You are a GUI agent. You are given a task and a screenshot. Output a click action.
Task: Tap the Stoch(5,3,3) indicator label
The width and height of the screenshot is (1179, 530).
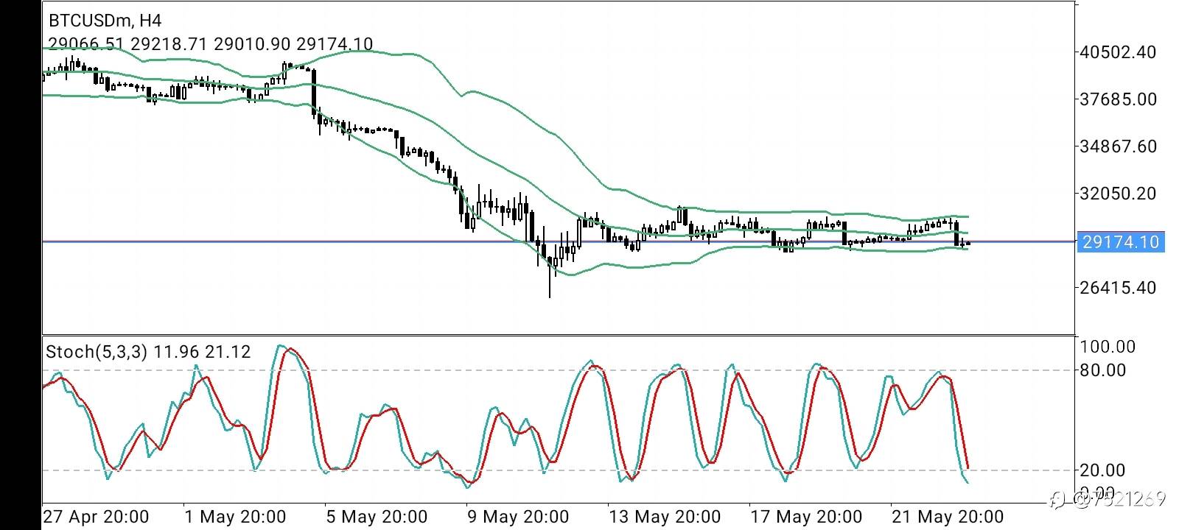(x=147, y=352)
